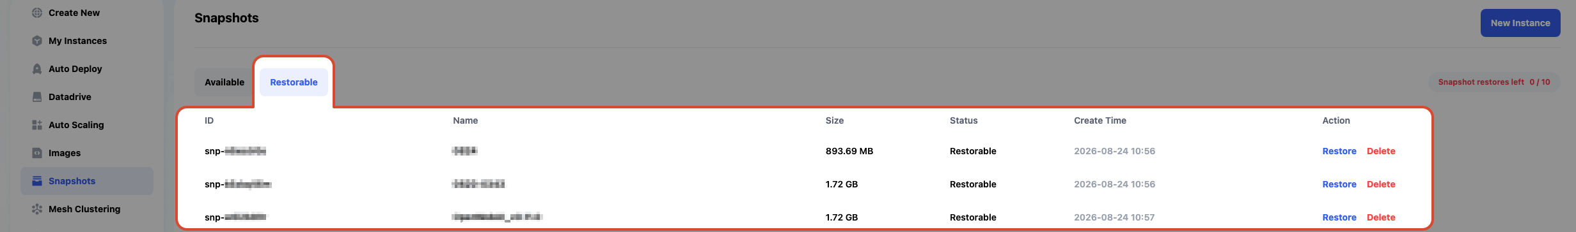Click the Mesh Clustering icon
Screen dimensions: 1576x232
pos(37,209)
